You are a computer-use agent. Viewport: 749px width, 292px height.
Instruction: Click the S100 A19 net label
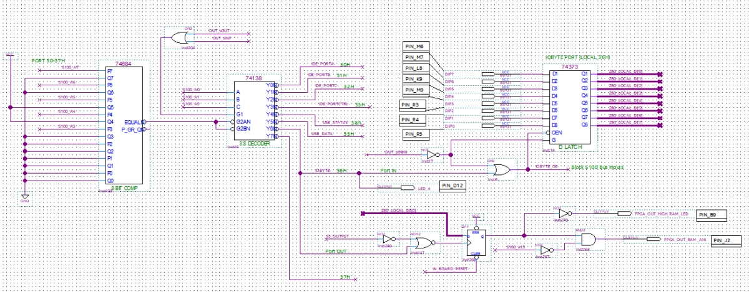point(515,248)
